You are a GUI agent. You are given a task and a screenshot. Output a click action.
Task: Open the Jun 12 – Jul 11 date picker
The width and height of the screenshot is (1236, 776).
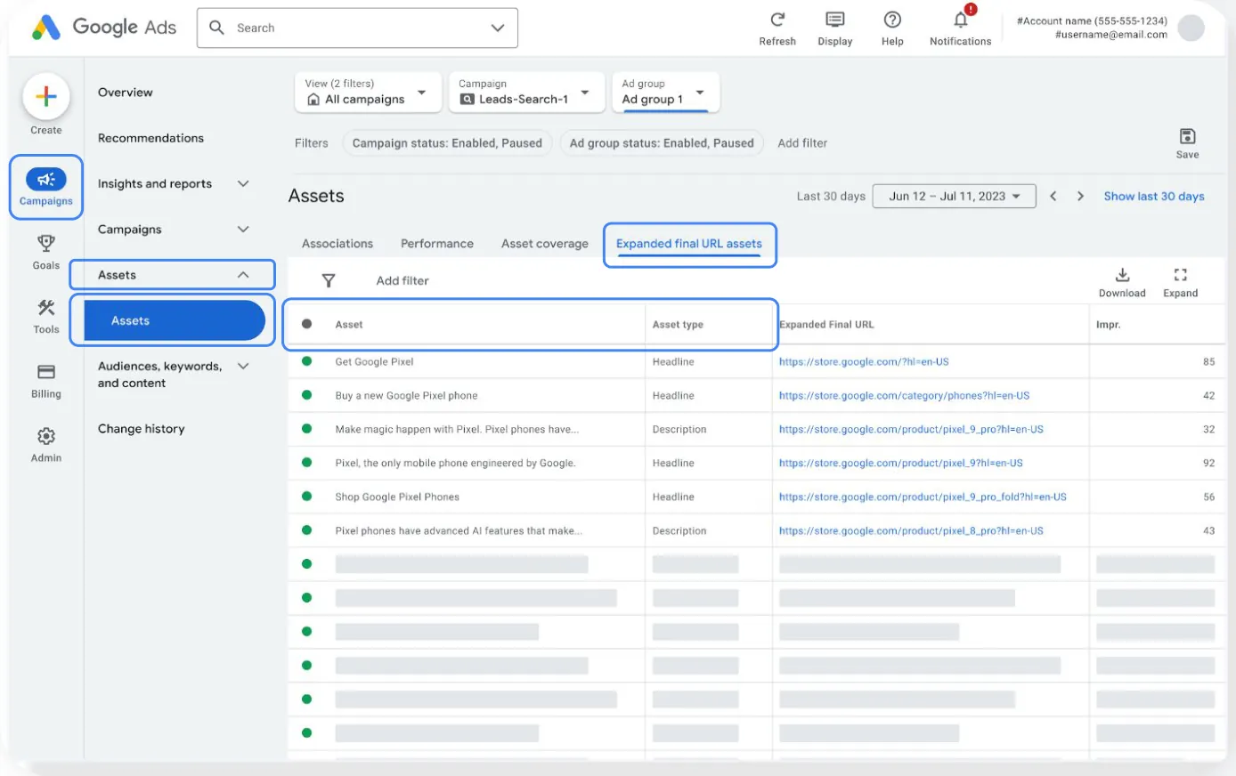(954, 196)
